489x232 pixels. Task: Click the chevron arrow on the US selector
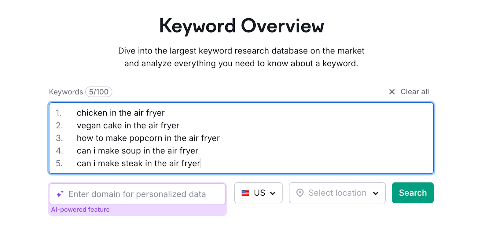pyautogui.click(x=272, y=193)
